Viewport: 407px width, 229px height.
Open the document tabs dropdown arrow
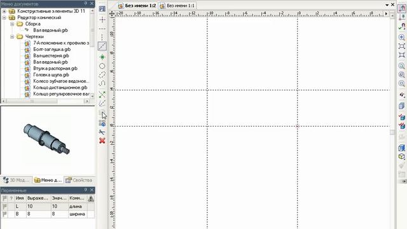tap(387, 5)
